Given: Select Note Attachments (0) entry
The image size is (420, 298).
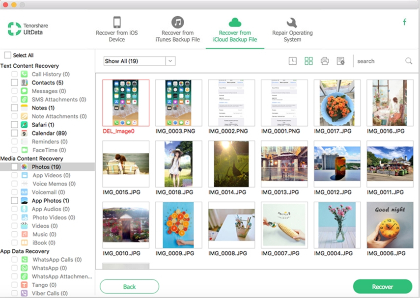Looking at the screenshot, I should pyautogui.click(x=59, y=116).
